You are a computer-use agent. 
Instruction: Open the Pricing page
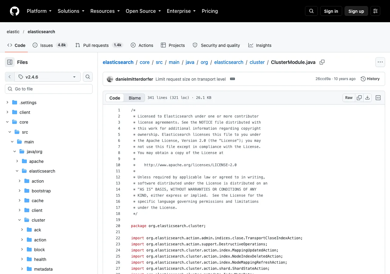(x=210, y=11)
